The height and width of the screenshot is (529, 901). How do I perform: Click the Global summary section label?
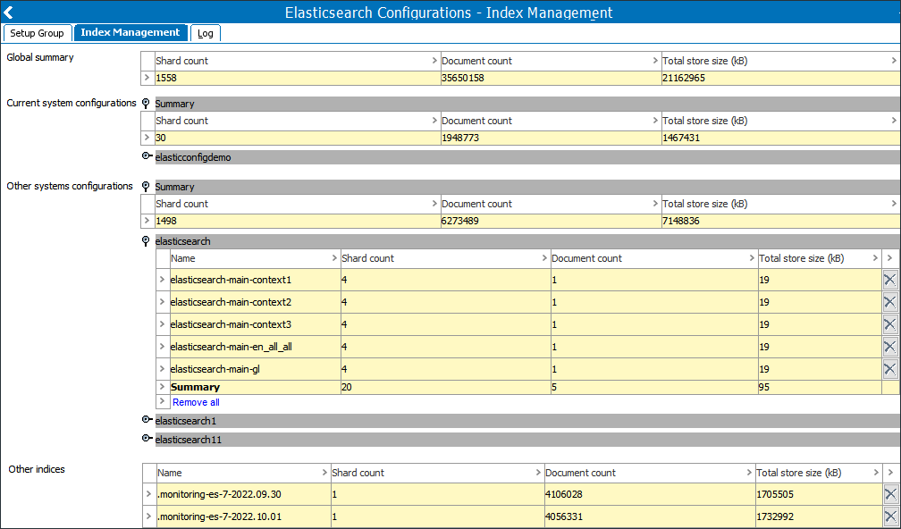[x=40, y=57]
